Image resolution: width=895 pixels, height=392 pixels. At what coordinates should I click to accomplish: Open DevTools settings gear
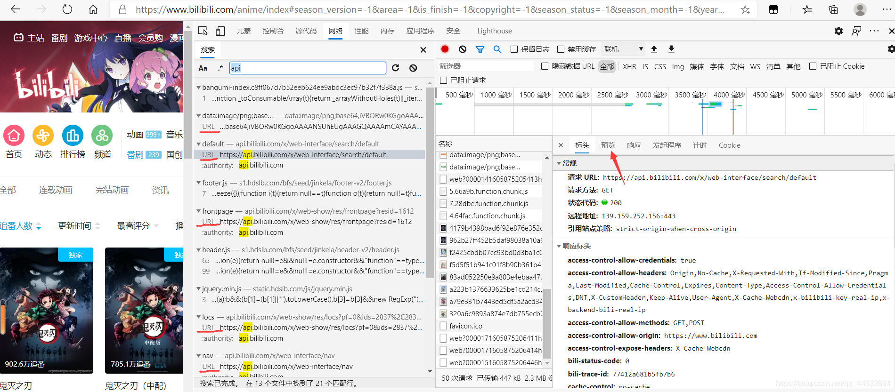[x=838, y=31]
